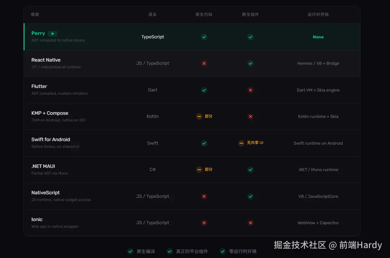
Task: Select the NativeScript framework name
Action: click(46, 193)
